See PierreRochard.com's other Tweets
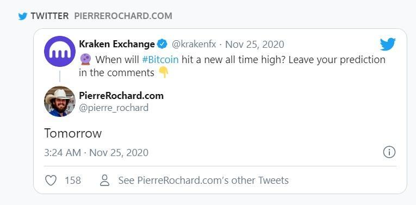This screenshot has width=416, height=205. 194,181
